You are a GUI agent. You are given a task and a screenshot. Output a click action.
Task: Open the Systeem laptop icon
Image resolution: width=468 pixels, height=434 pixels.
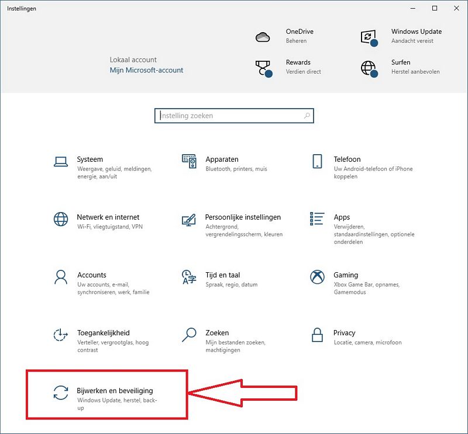tap(61, 162)
